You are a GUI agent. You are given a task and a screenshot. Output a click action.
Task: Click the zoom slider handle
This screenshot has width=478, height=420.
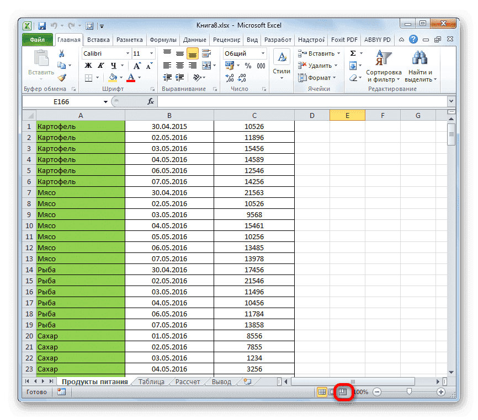409,392
